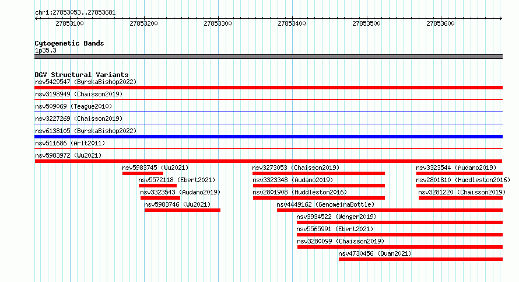This screenshot has width=519, height=282.
Task: Click the red bar under nsv3323544
Action: (x=460, y=173)
